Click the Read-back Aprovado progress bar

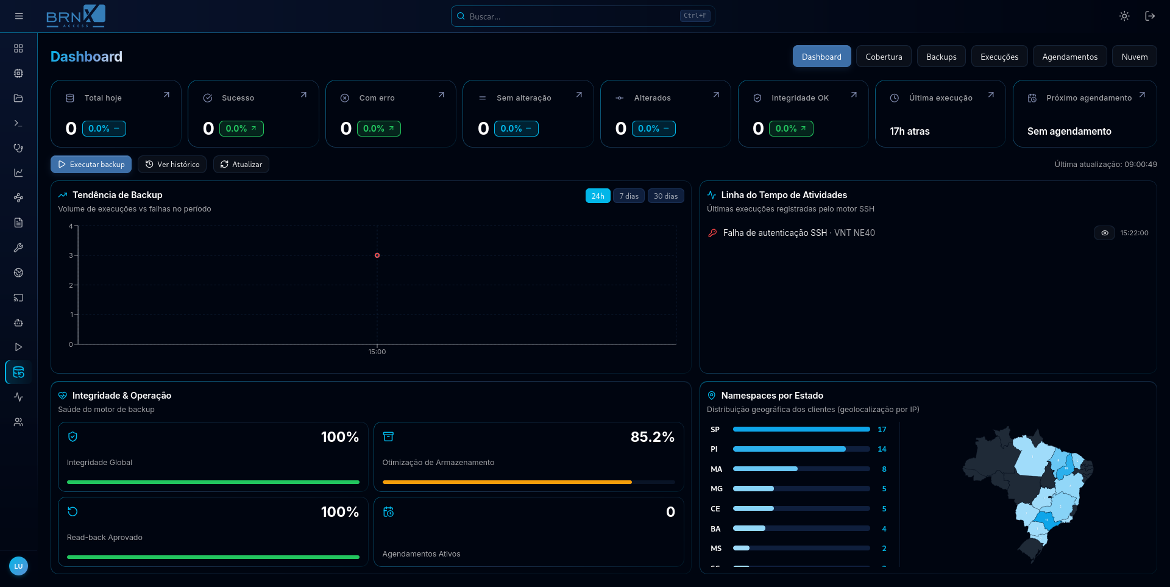pos(213,557)
